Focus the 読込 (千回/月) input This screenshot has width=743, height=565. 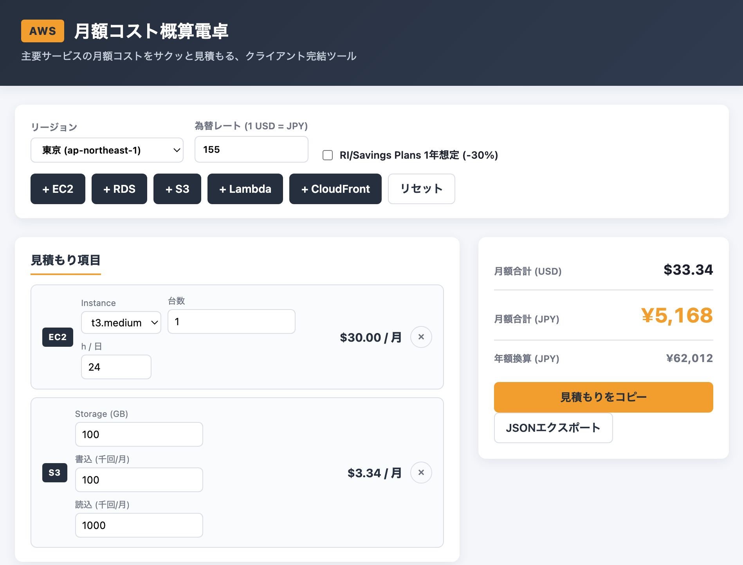click(139, 525)
